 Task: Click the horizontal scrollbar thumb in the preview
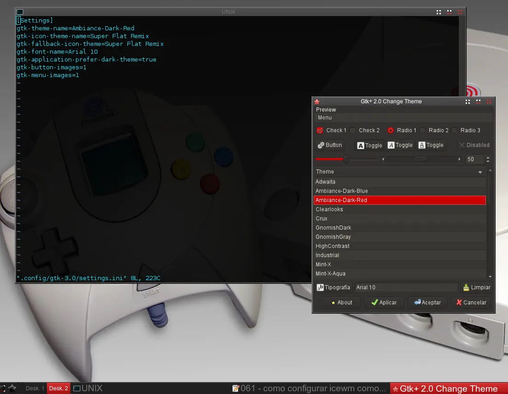421,159
